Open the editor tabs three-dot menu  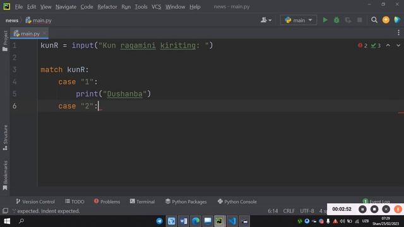point(398,33)
